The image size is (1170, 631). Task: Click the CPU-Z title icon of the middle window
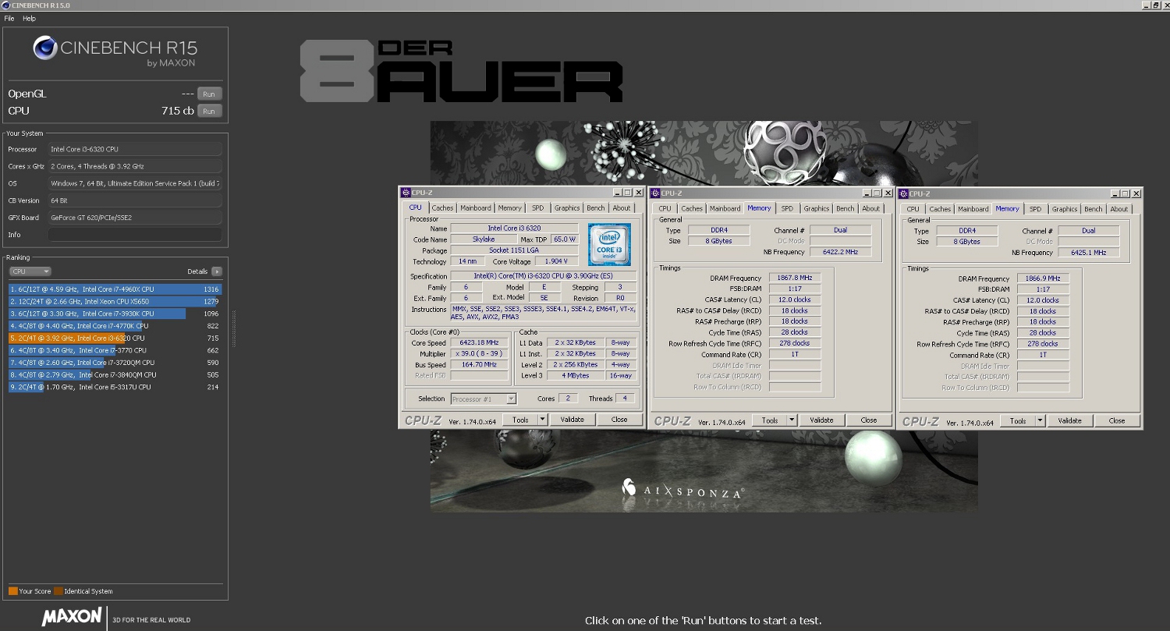point(655,193)
